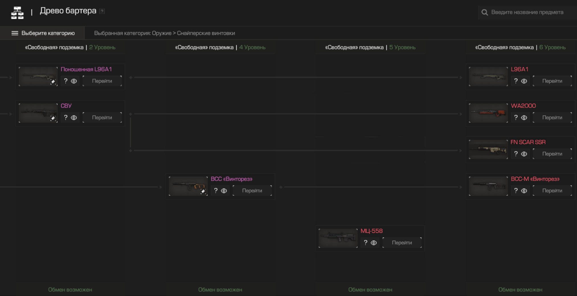577x296 pixels.
Task: Open the ВСС «Винторез» thumbnail
Action: 188,186
